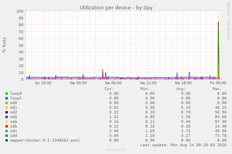Image resolution: width=232 pixels, height=154 pixels.
Task: Click md5 max value 84.08
Action: pyautogui.click(x=221, y=117)
